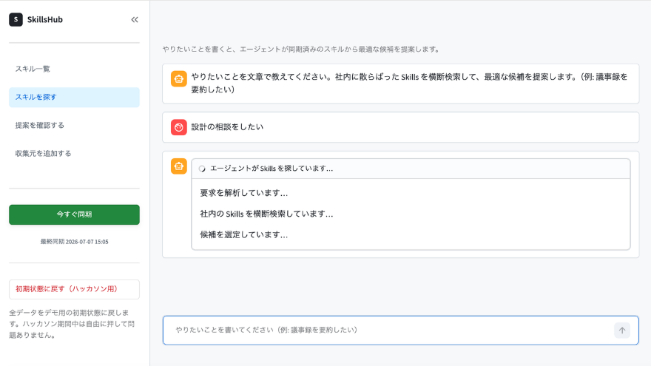The image size is (651, 366).
Task: Click the user message 設計の相談をしたい
Action: pyautogui.click(x=227, y=127)
